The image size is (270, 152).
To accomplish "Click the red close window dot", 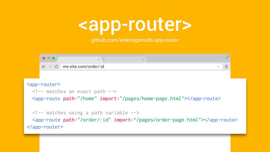I will [x=44, y=58].
